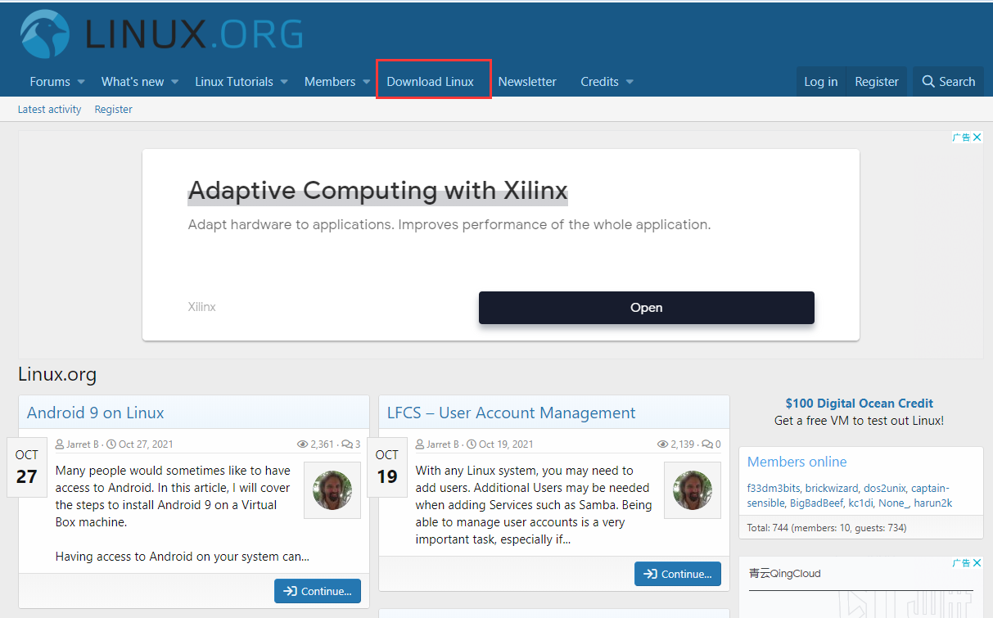Viewport: 993px width, 618px height.
Task: Open member BigBadBeef profile
Action: (x=816, y=503)
